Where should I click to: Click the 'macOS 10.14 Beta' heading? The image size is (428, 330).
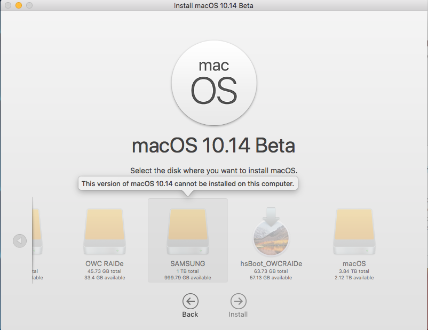(x=213, y=146)
